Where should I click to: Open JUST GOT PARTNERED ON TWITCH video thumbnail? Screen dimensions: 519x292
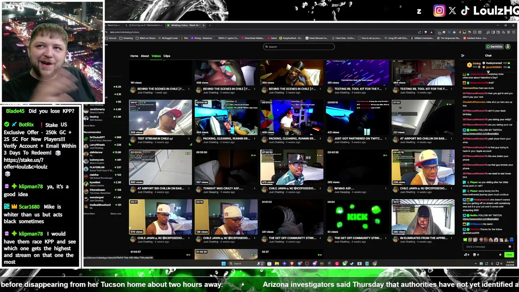[x=357, y=117]
